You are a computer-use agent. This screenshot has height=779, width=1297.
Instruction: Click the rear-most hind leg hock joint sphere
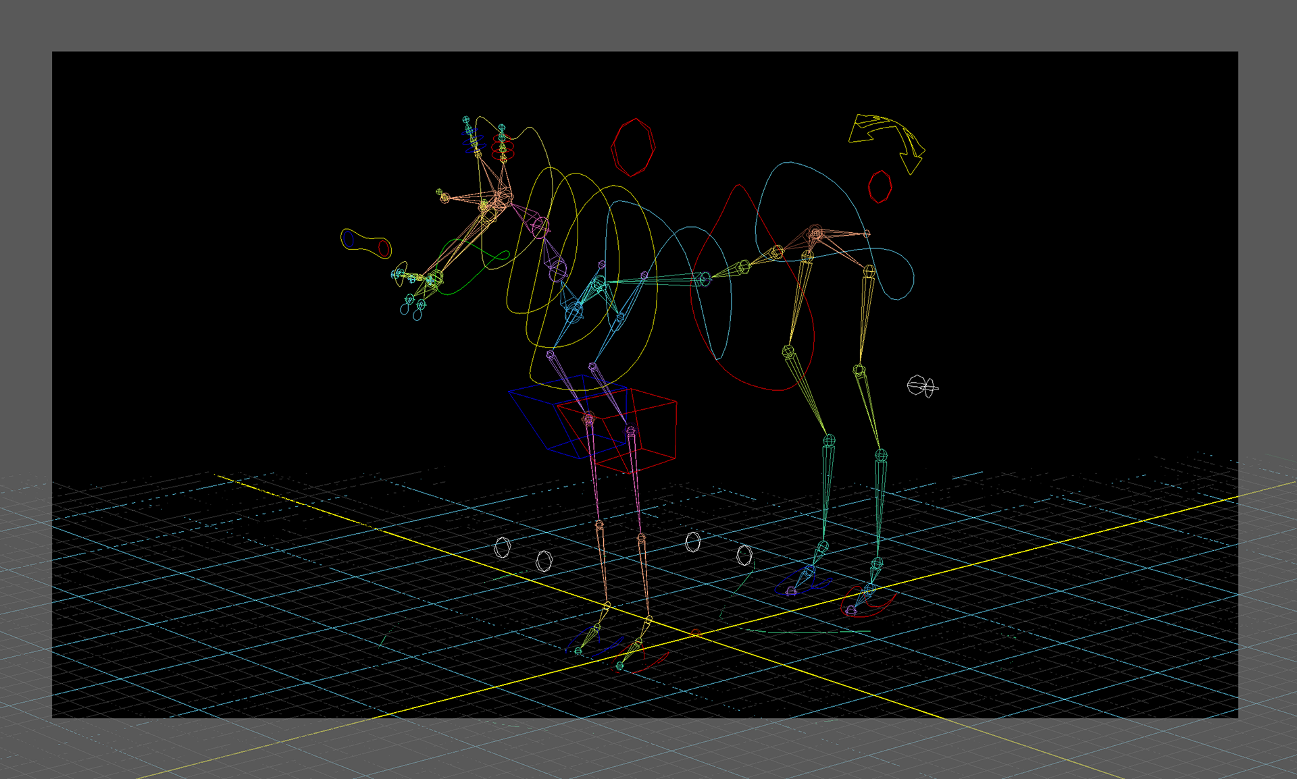(x=881, y=456)
